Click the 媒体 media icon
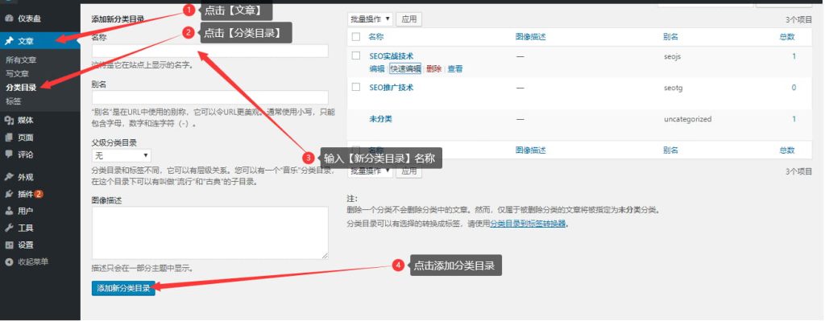 (9, 121)
